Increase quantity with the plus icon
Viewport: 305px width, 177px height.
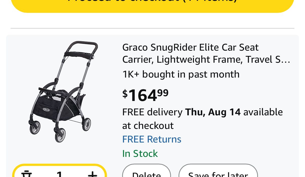(x=92, y=174)
